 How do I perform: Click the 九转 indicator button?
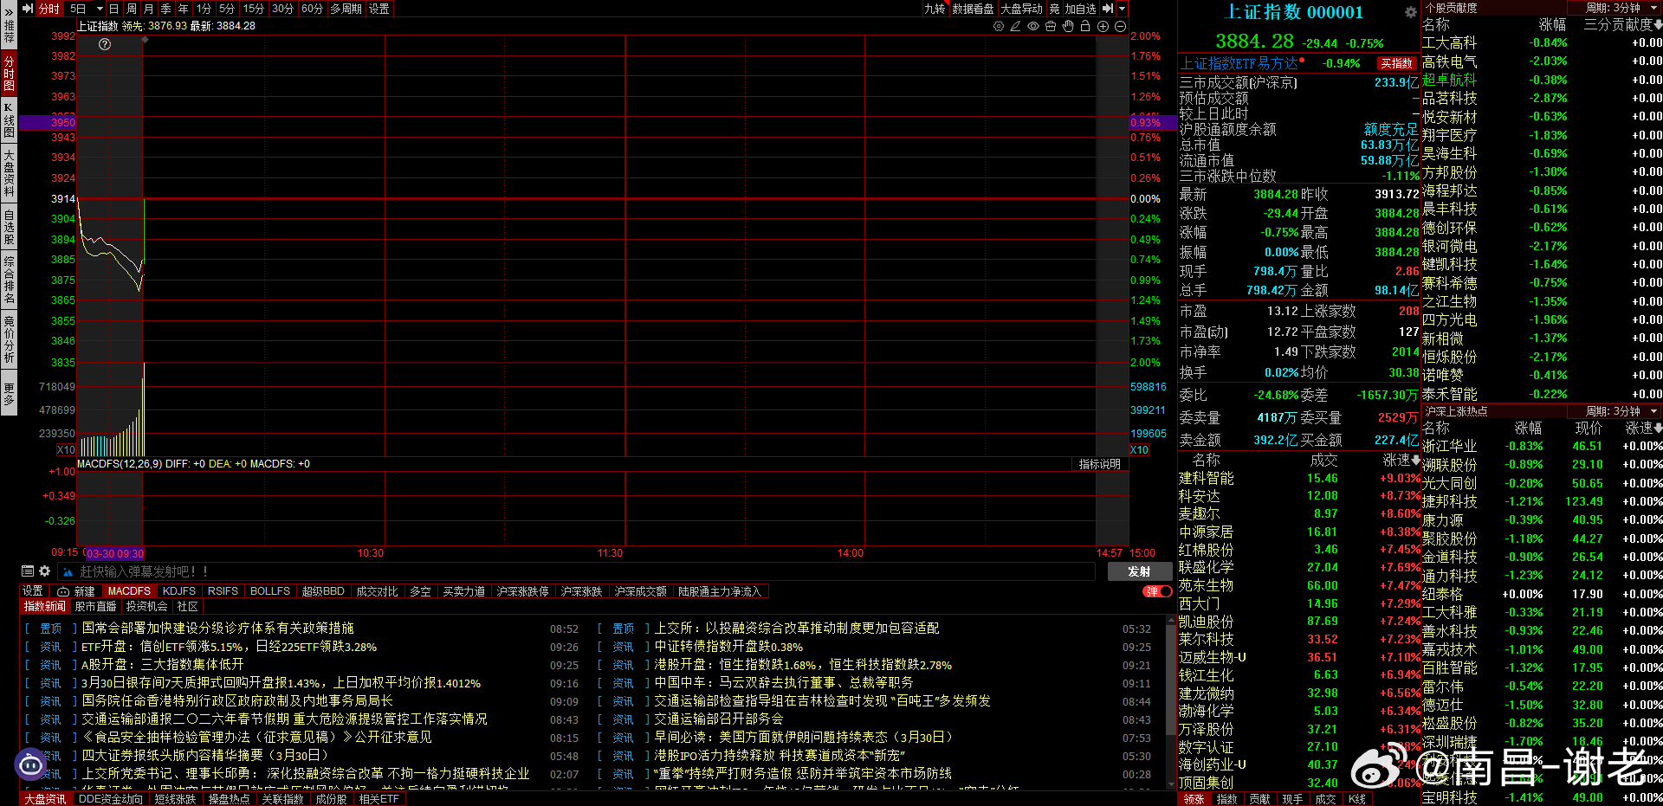935,9
